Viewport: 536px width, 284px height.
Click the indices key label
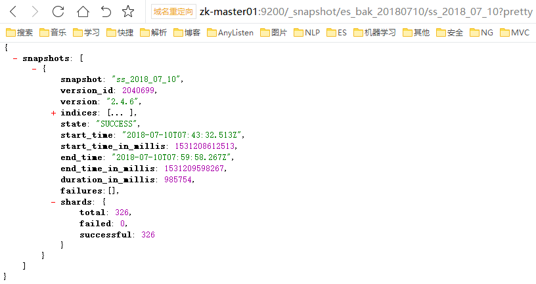coord(79,113)
